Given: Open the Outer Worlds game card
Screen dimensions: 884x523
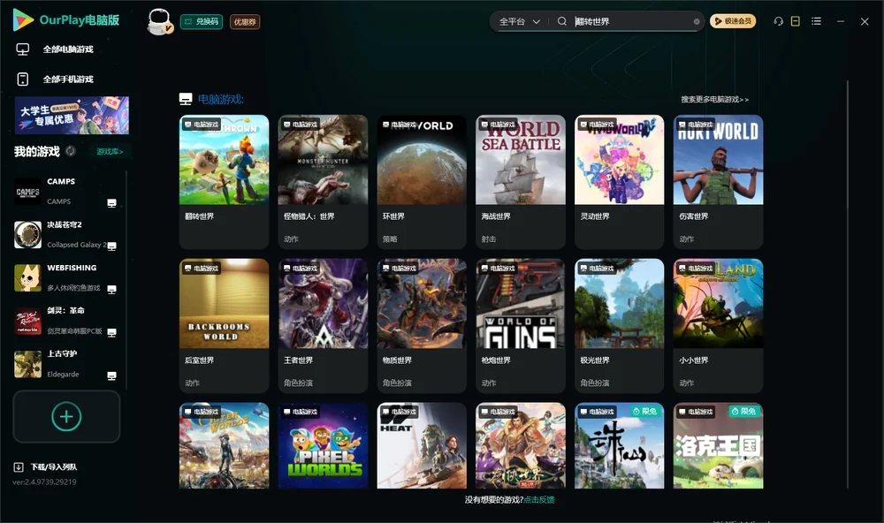Looking at the screenshot, I should (x=224, y=445).
